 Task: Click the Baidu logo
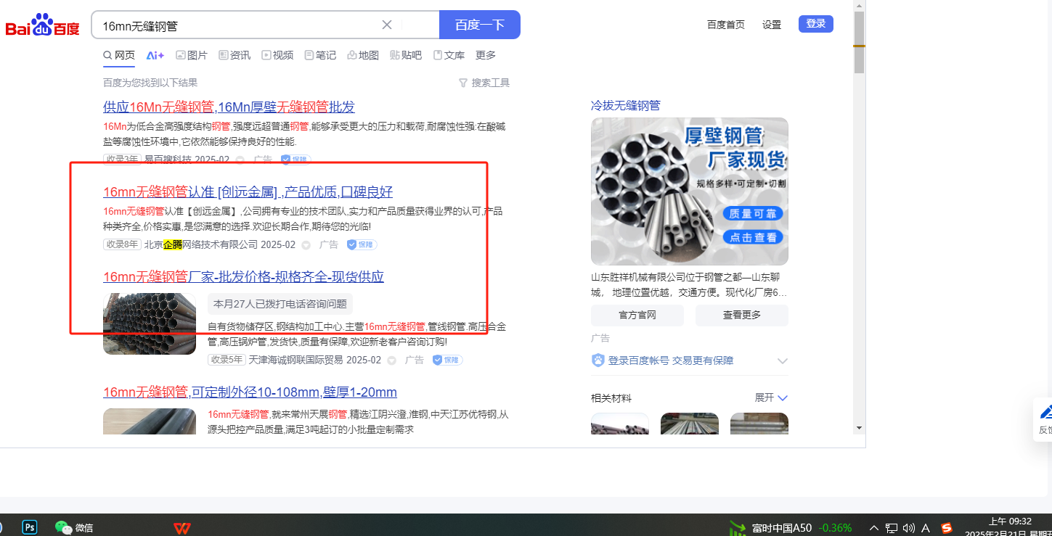click(43, 26)
